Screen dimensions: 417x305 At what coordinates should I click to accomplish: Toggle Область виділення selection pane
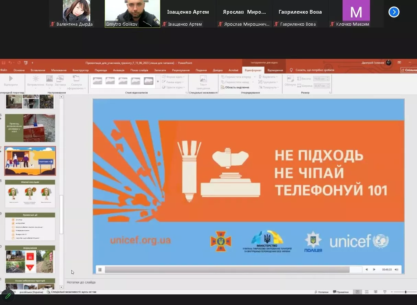point(235,87)
